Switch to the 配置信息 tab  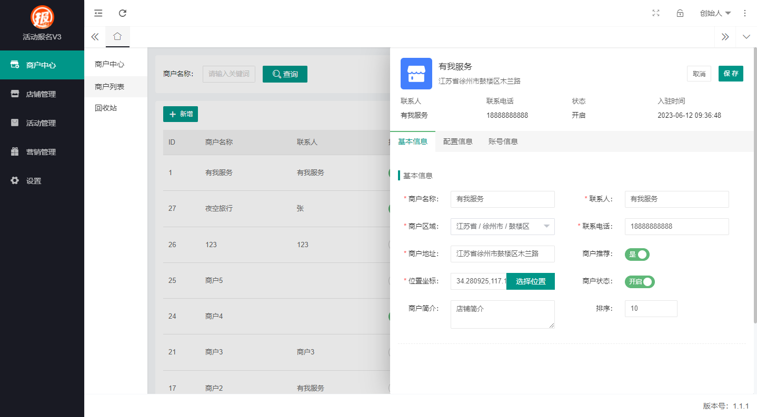[x=458, y=141]
